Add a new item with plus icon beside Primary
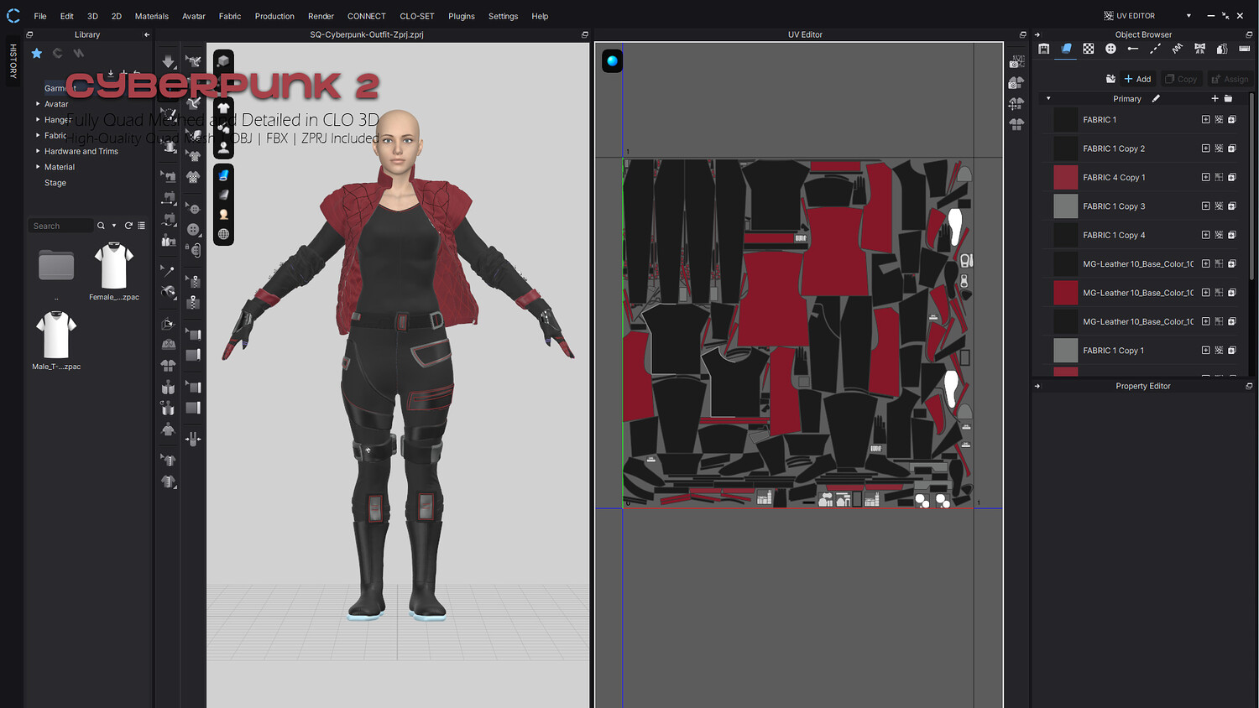1259x708 pixels. pos(1215,98)
